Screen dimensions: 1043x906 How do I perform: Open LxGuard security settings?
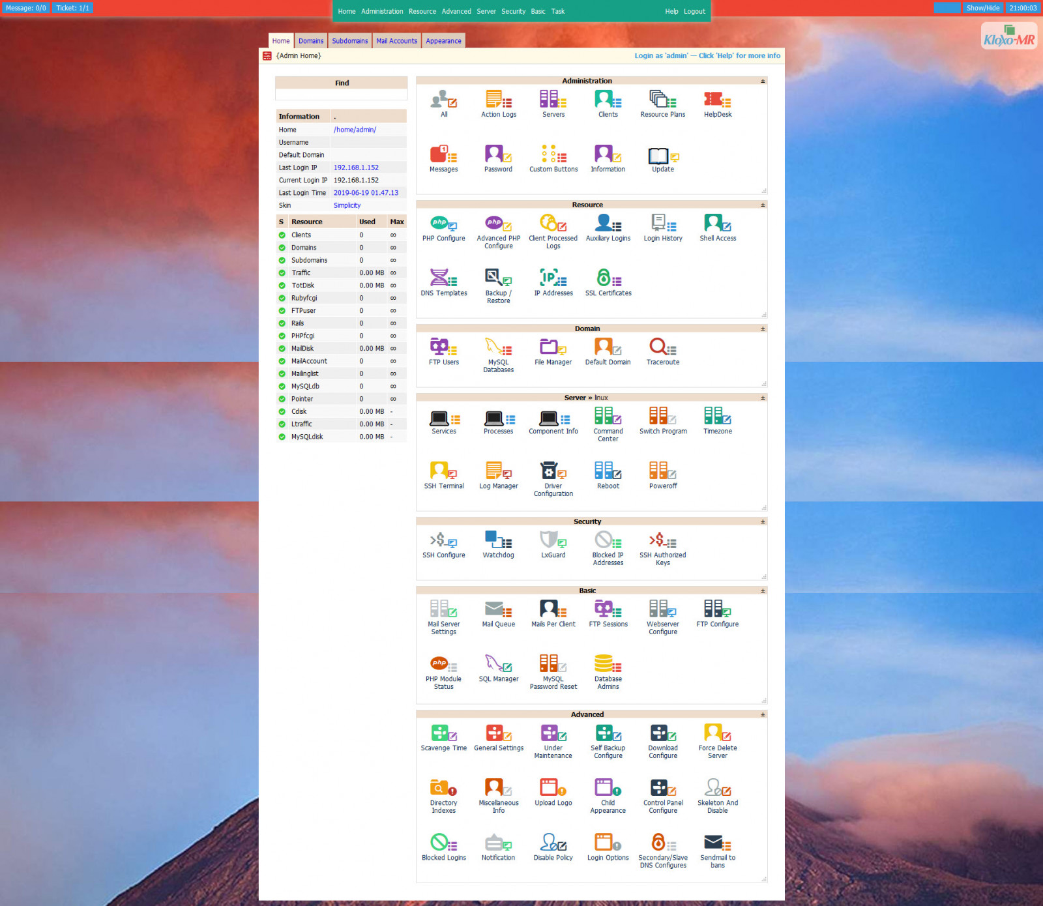pyautogui.click(x=553, y=544)
